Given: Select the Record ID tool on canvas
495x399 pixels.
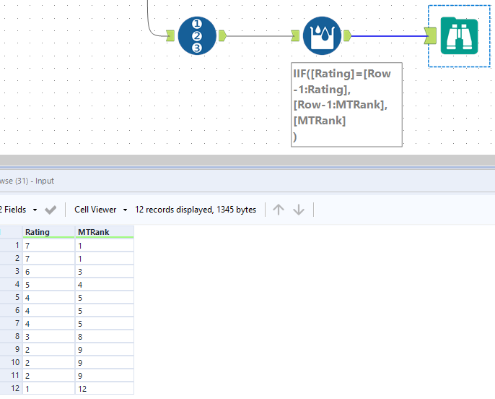Looking at the screenshot, I should [197, 35].
